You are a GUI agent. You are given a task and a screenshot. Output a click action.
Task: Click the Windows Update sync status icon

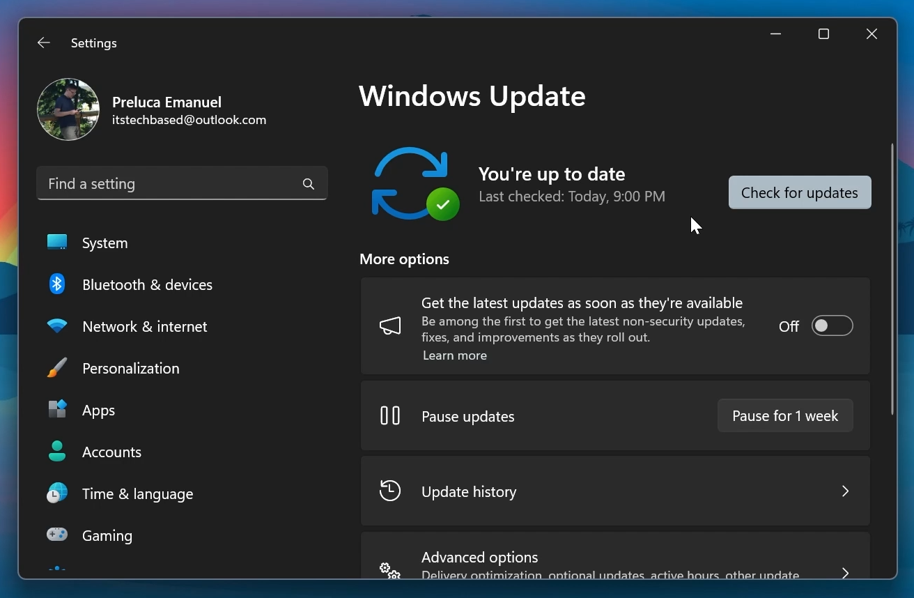pos(416,184)
